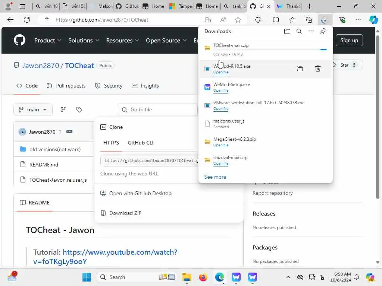Expand the Open Source menu
Screen dimensions: 382x286
click(x=166, y=40)
